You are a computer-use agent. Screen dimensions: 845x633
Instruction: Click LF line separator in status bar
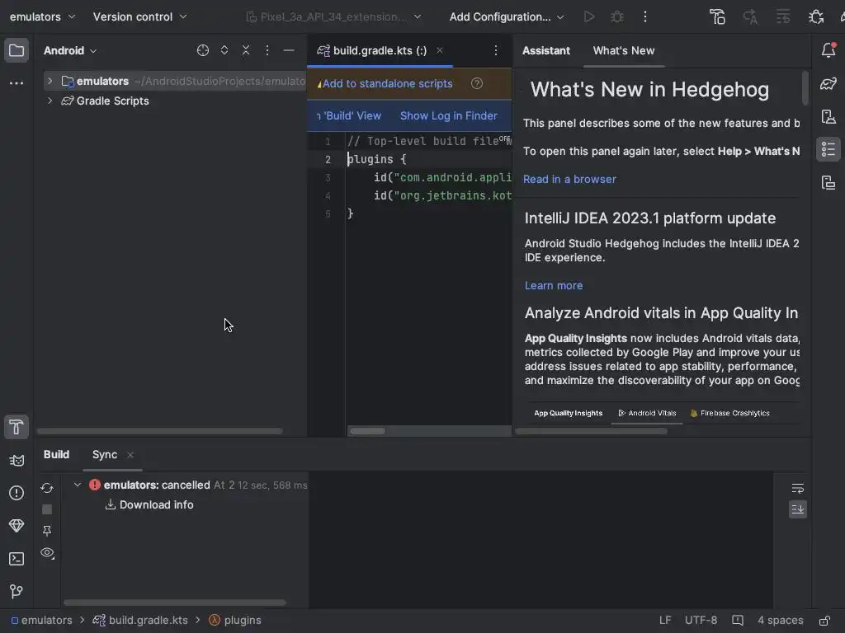point(665,621)
